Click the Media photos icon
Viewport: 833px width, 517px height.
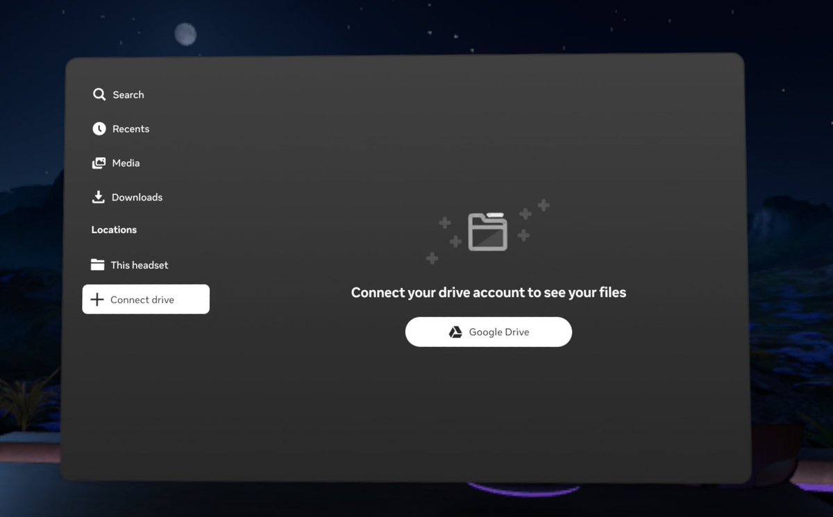(98, 162)
